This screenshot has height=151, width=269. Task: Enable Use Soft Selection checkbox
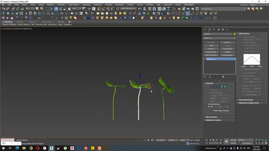(243, 37)
